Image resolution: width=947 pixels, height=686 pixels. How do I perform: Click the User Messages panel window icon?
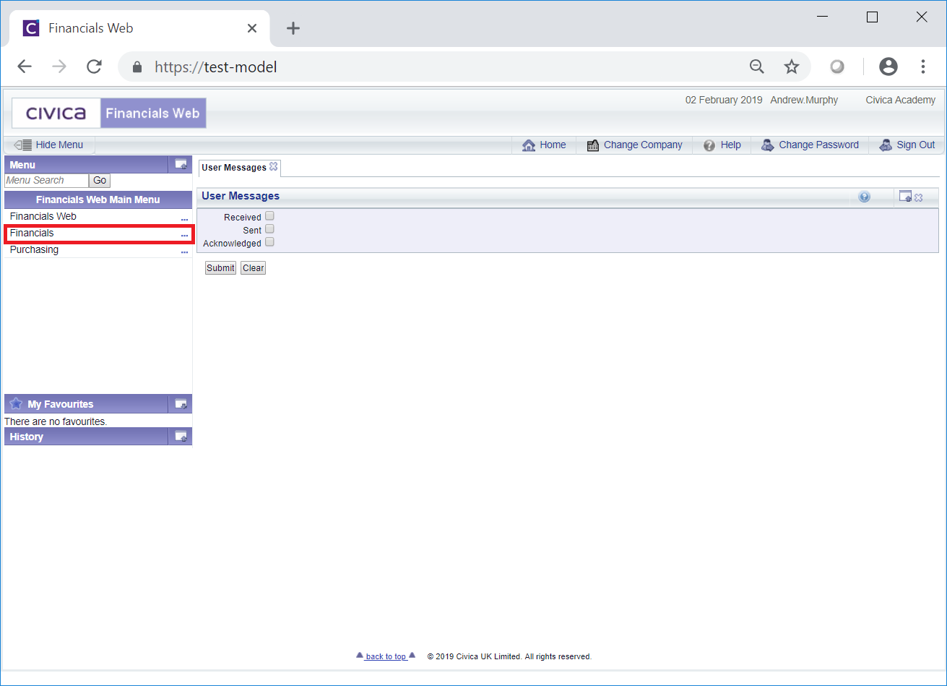click(x=905, y=196)
